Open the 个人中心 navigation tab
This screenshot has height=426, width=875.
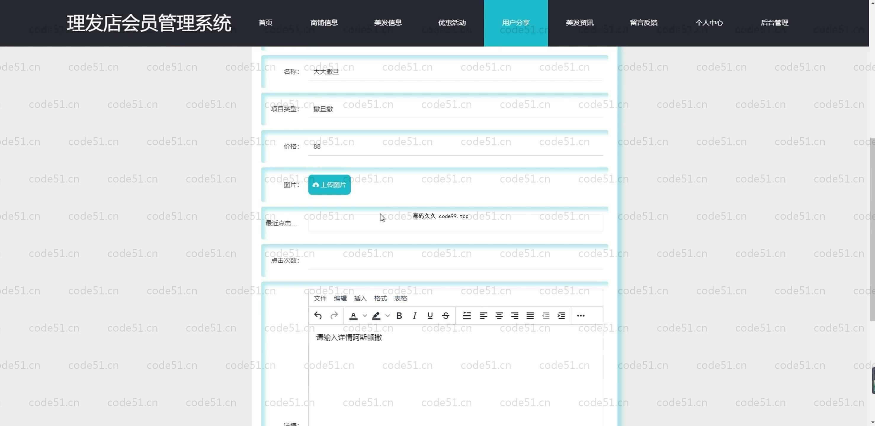coord(709,23)
